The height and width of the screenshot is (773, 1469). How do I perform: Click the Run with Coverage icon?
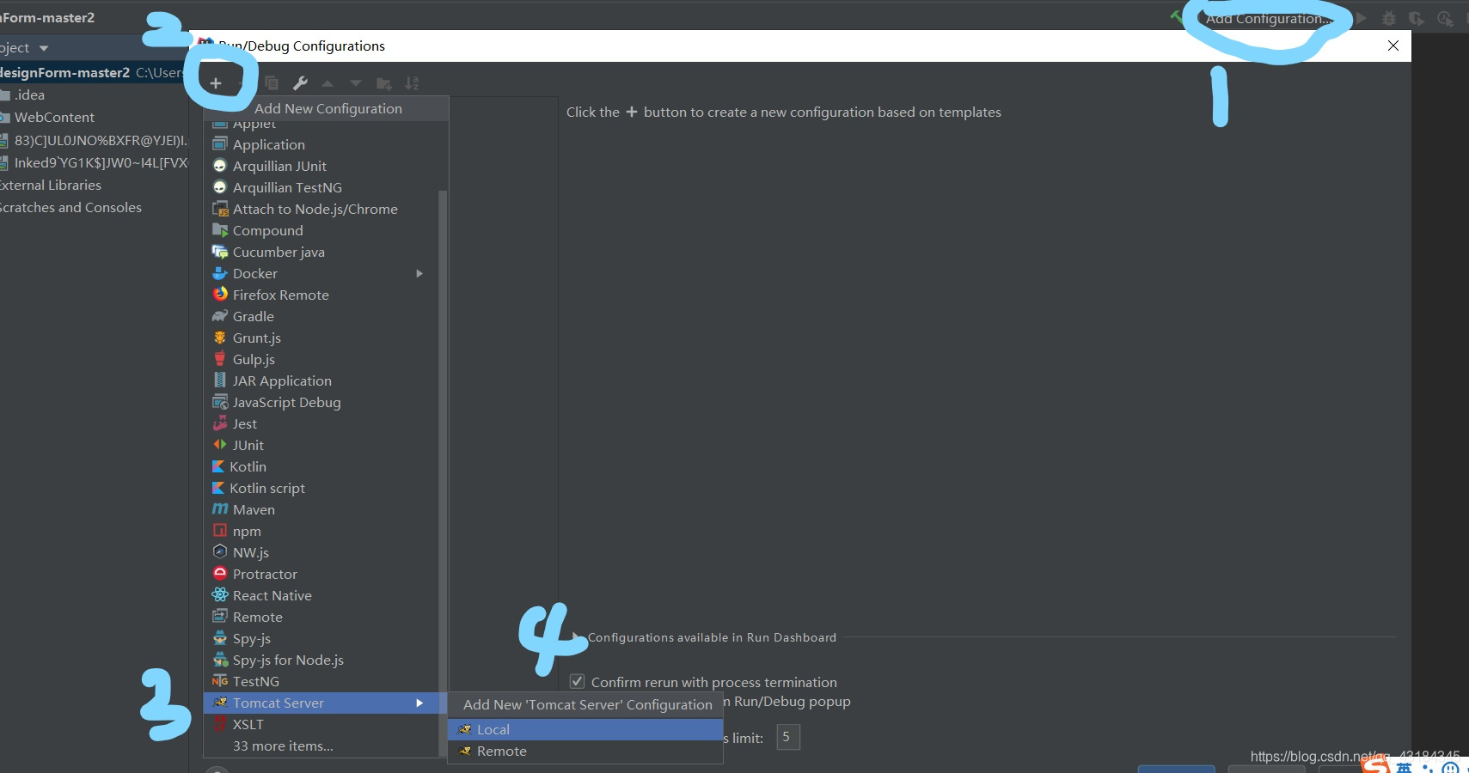[1417, 18]
